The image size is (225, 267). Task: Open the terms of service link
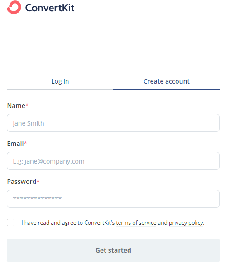(136, 223)
